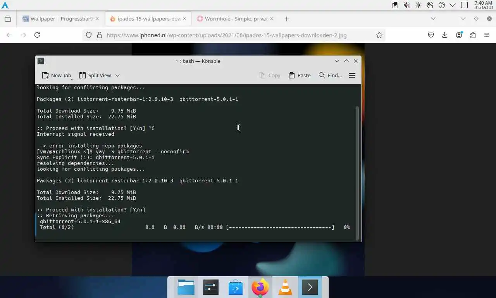Close the Konsole window
496x298 pixels.
coord(356,61)
